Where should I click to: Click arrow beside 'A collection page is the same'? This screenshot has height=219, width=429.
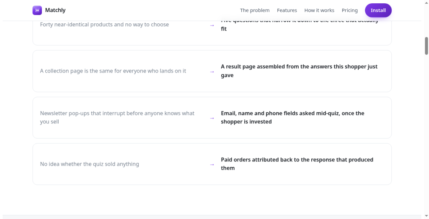tap(212, 72)
